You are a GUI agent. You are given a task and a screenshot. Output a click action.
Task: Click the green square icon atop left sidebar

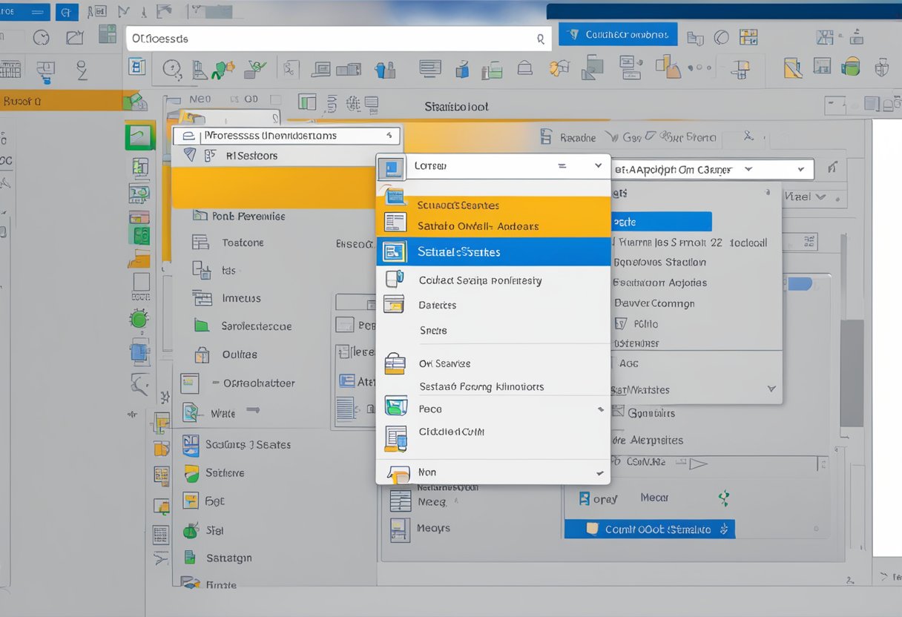(139, 136)
